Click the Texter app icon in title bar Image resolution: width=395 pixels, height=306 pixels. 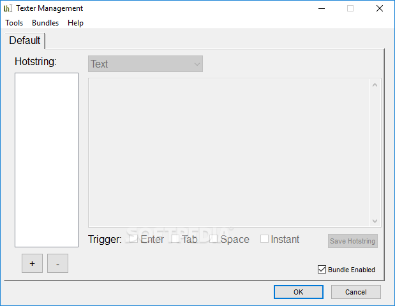pyautogui.click(x=8, y=8)
